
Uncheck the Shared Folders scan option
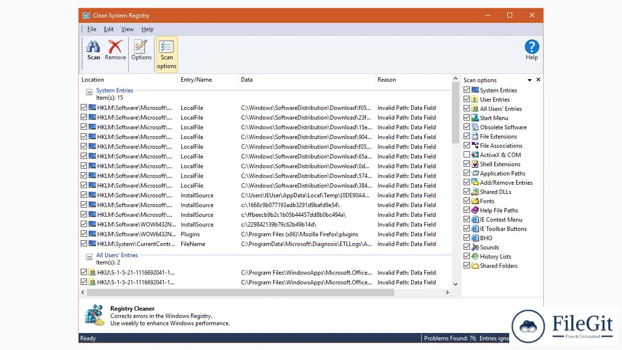click(467, 265)
